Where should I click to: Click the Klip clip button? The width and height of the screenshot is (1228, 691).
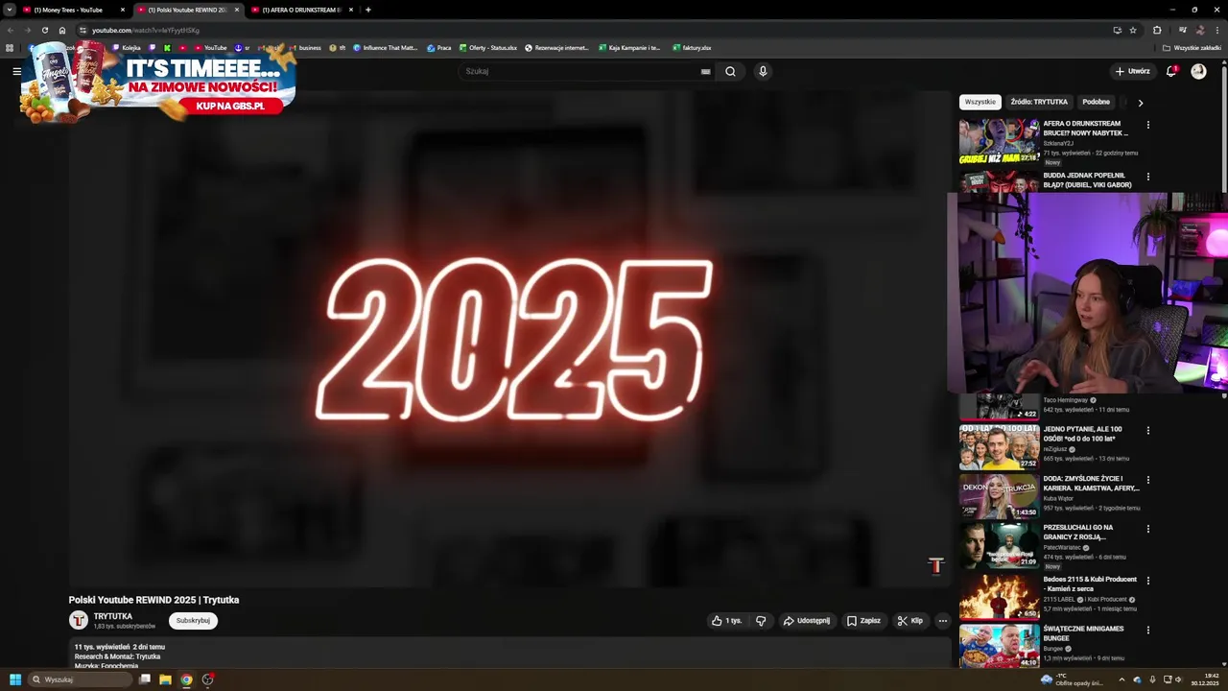(x=909, y=621)
